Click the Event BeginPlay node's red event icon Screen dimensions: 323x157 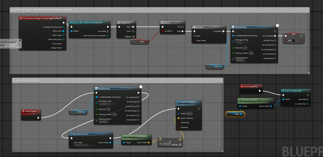242,86
